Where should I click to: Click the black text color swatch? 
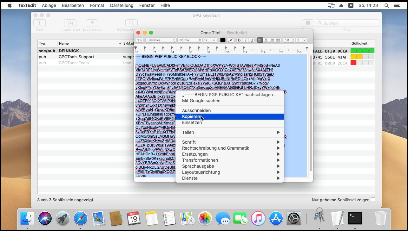point(223,40)
